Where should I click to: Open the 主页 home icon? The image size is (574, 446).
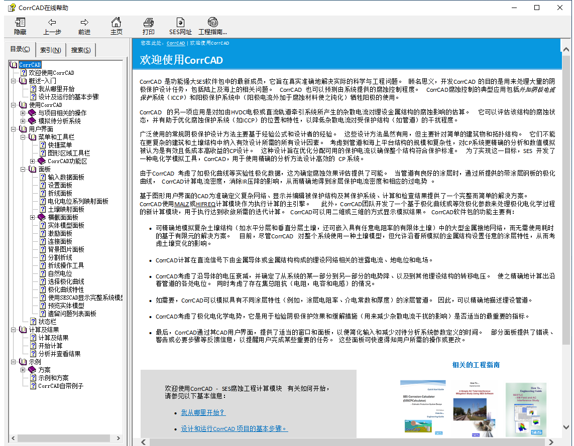(116, 22)
